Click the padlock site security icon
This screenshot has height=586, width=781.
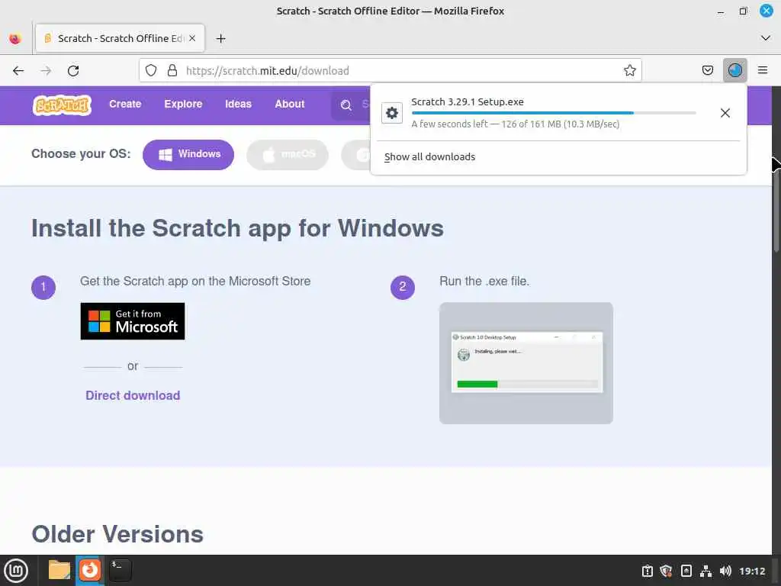tap(172, 71)
